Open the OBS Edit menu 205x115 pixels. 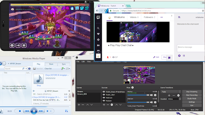[x=83, y=62]
